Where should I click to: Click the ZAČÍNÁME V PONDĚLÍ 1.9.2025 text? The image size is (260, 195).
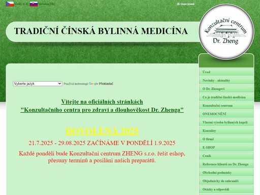click(131, 143)
